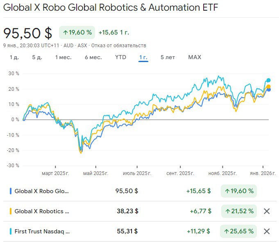The width and height of the screenshot is (279, 242).
Task: Open the 5 лет range tab
Action: tap(168, 58)
